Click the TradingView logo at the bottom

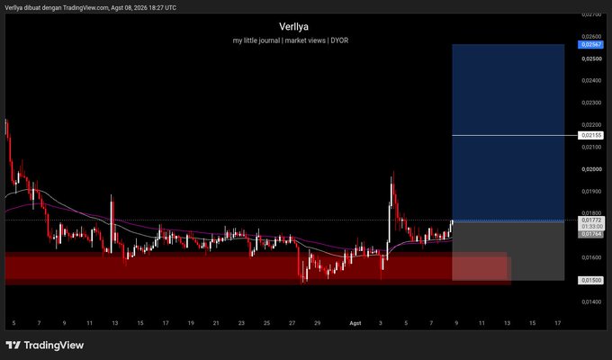(45, 346)
